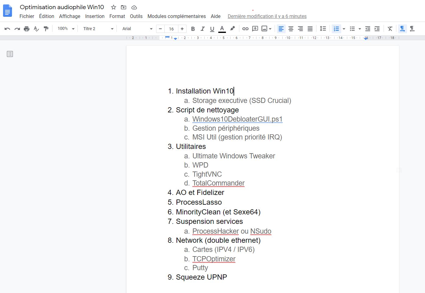Image resolution: width=425 pixels, height=293 pixels.
Task: Decrease font size with minus button
Action: pyautogui.click(x=160, y=29)
